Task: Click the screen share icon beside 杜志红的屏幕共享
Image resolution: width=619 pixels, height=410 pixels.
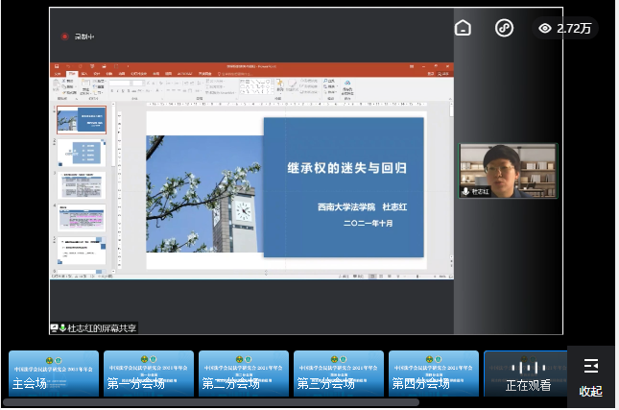Action: point(56,328)
